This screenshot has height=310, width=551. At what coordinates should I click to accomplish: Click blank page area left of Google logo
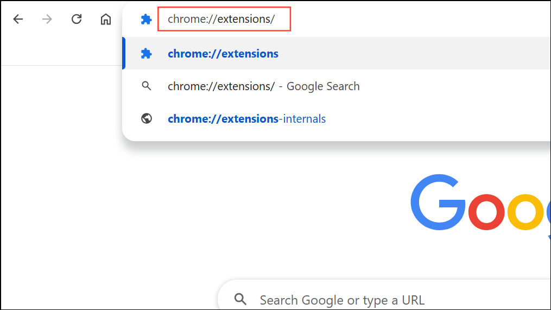coord(217,206)
